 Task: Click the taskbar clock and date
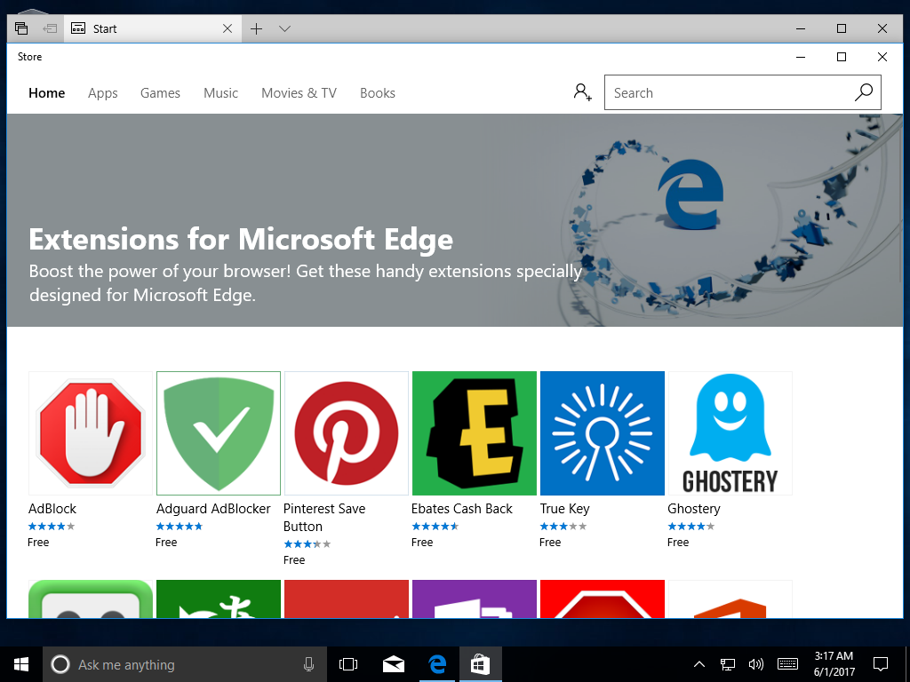[x=834, y=664]
